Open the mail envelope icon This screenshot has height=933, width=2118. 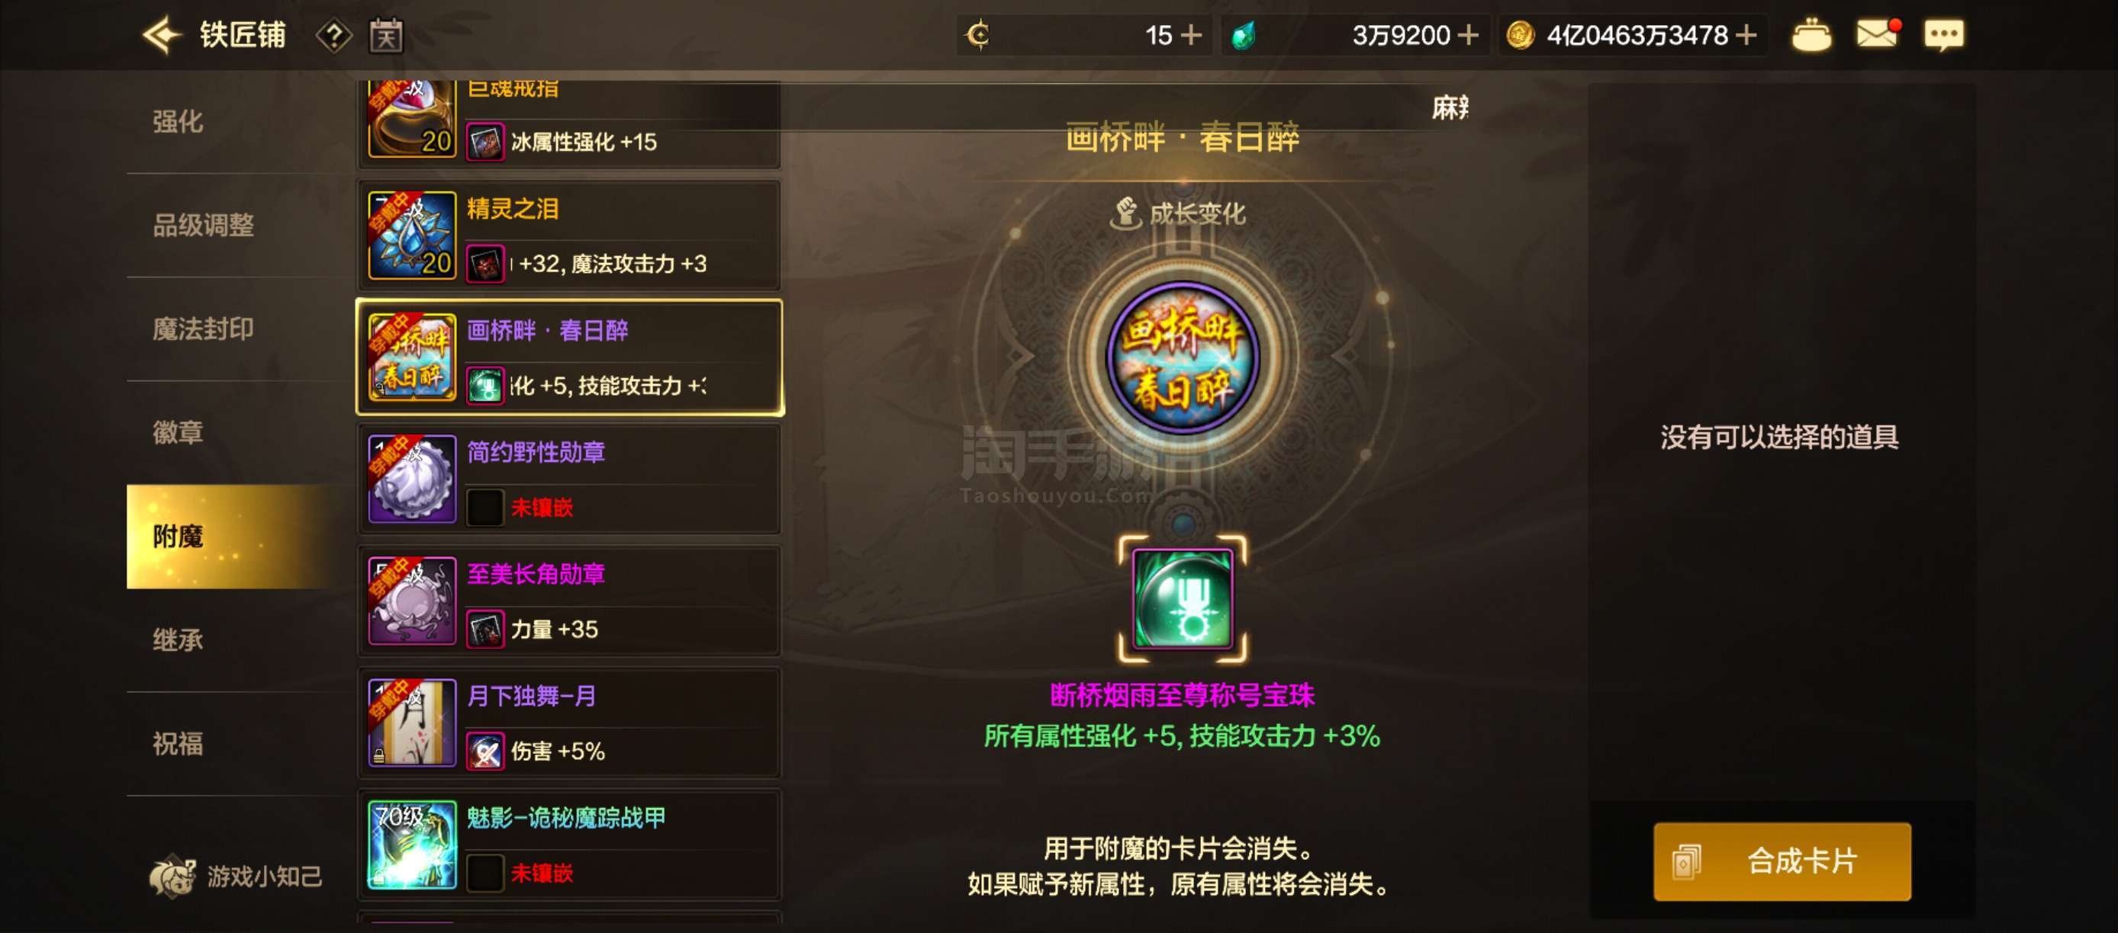coord(1878,34)
